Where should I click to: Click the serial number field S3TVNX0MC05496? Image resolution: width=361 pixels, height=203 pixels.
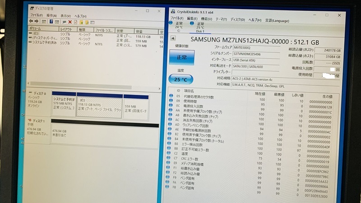point(256,54)
